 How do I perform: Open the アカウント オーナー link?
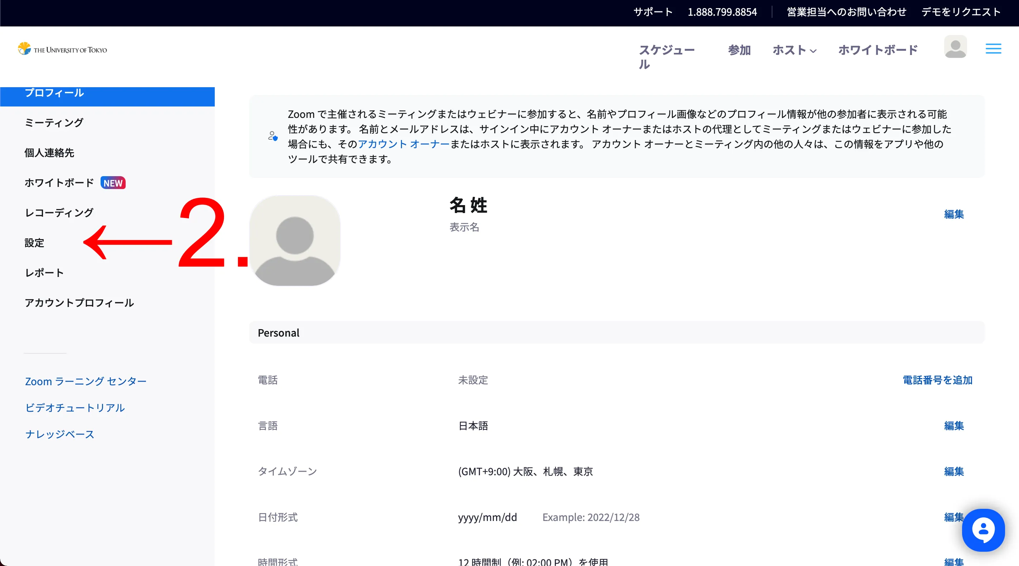[403, 144]
